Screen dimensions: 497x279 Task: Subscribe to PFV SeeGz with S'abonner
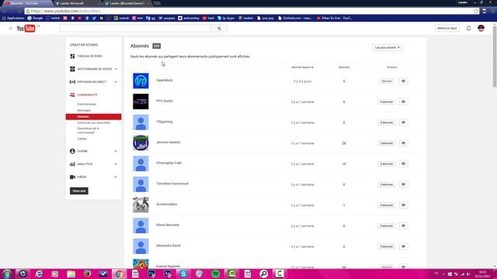387,102
